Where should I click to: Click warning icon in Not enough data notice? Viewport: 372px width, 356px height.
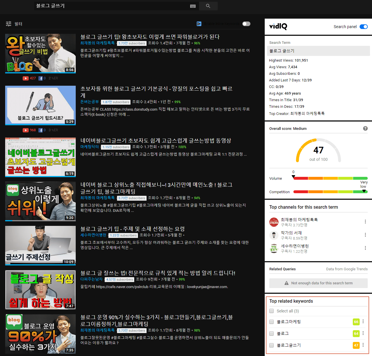tap(286, 283)
